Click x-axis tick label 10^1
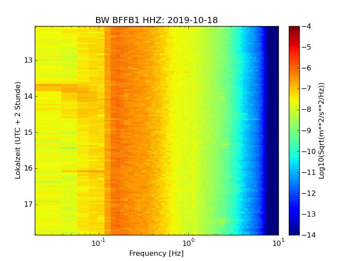This screenshot has height=261, width=348. coord(278,243)
